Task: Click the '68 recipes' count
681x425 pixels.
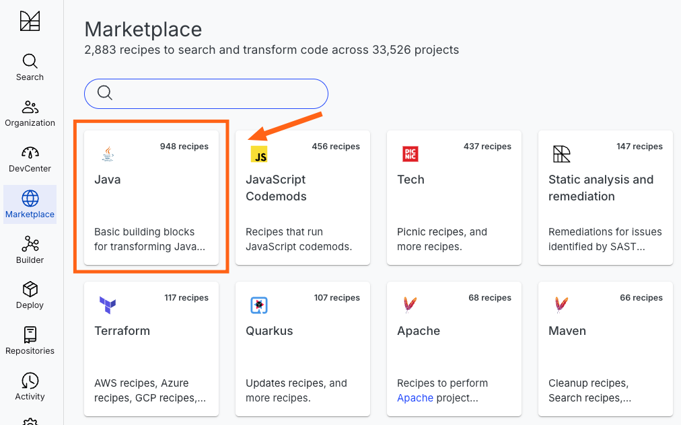Action: point(490,298)
